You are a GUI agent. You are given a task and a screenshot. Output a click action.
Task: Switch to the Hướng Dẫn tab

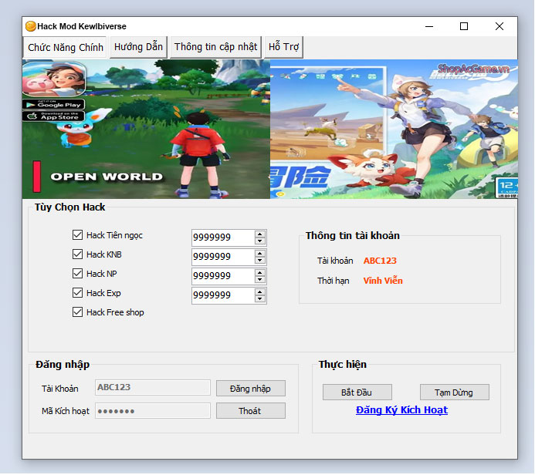[138, 47]
